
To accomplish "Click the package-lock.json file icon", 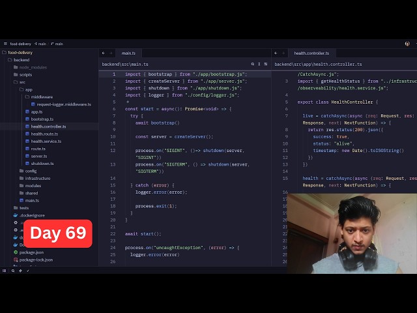I will (16, 260).
